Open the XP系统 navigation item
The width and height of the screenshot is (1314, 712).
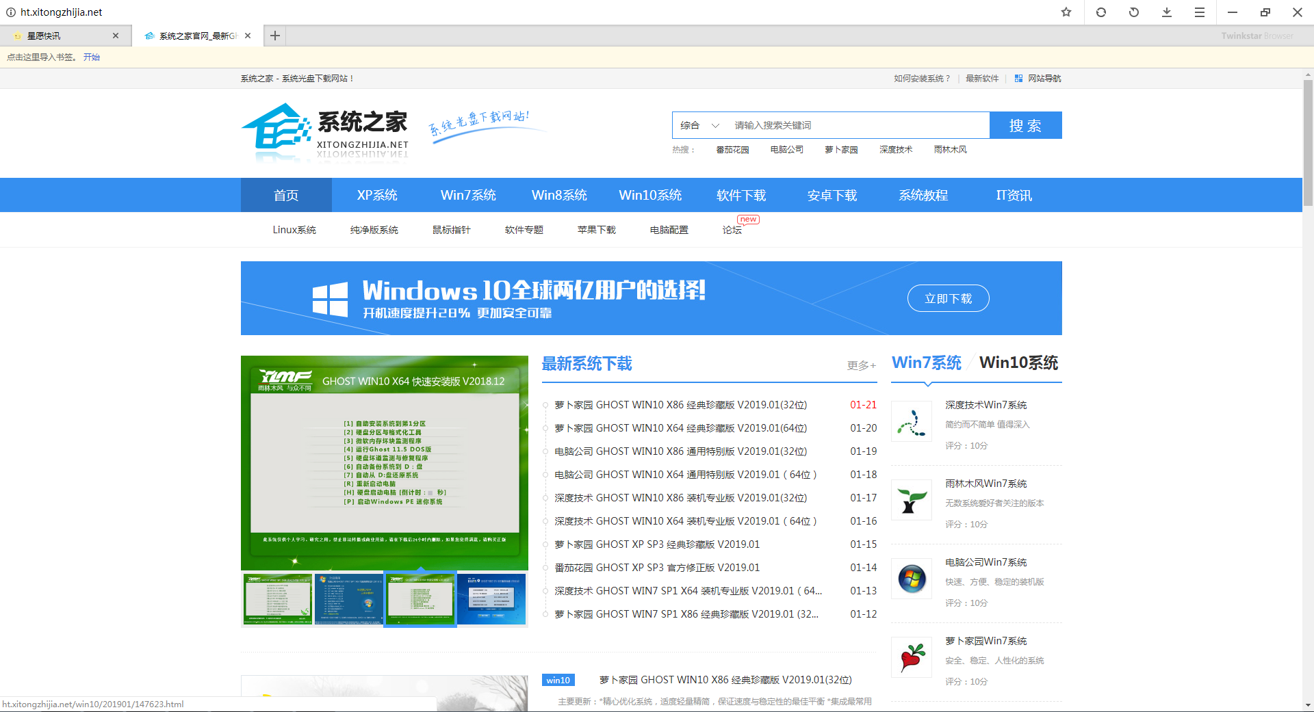click(x=377, y=195)
